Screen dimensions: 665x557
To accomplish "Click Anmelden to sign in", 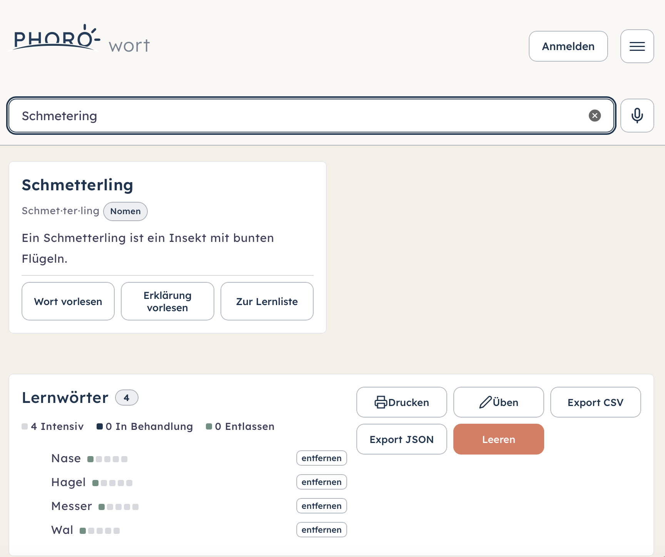I will 568,46.
